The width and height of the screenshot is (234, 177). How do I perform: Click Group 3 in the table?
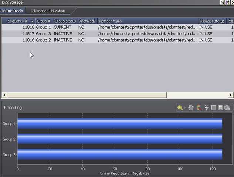[x=43, y=34]
